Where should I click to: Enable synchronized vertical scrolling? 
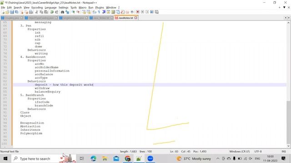point(84,12)
